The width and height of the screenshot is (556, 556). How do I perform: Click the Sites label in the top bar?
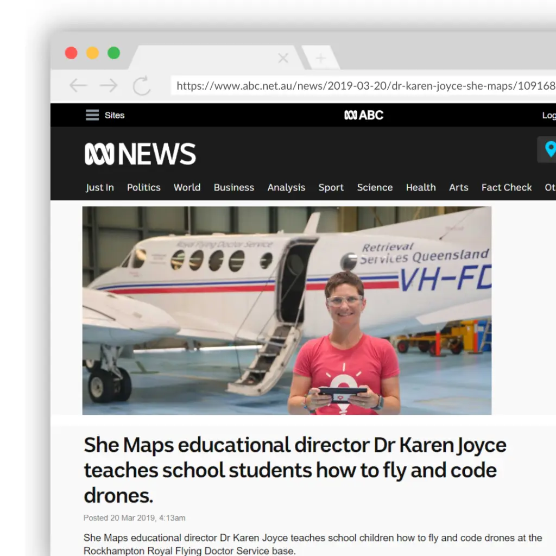coord(115,115)
